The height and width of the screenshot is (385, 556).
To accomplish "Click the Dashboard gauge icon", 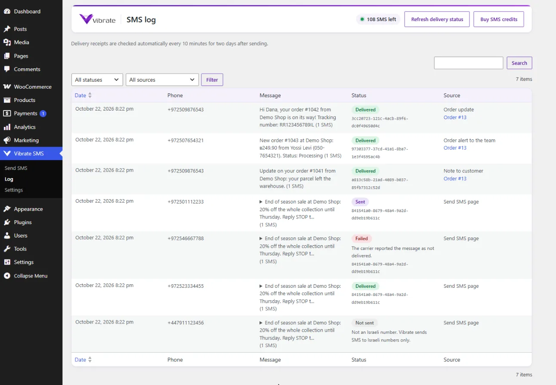I will (x=7, y=12).
